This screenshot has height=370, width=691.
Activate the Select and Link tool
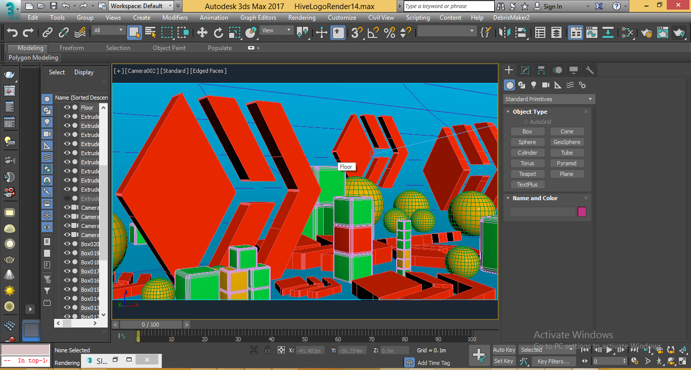coord(48,33)
